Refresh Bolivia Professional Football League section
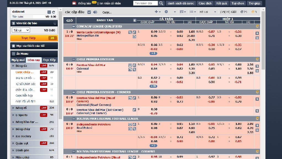 tap(257, 119)
